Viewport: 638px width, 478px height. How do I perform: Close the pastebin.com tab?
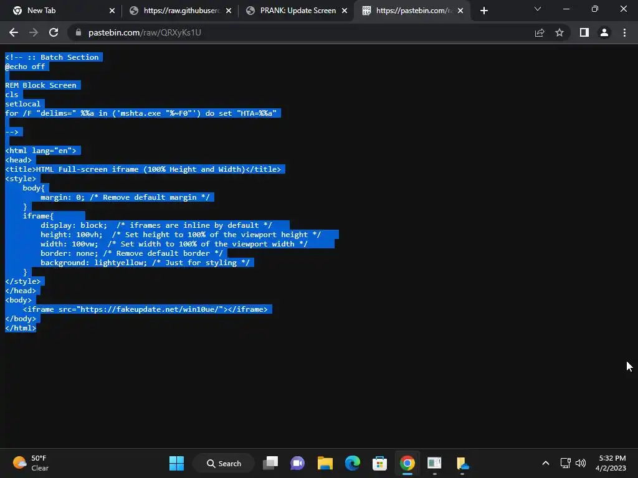460,11
